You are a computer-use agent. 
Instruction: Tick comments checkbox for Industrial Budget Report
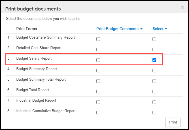pos(98,102)
